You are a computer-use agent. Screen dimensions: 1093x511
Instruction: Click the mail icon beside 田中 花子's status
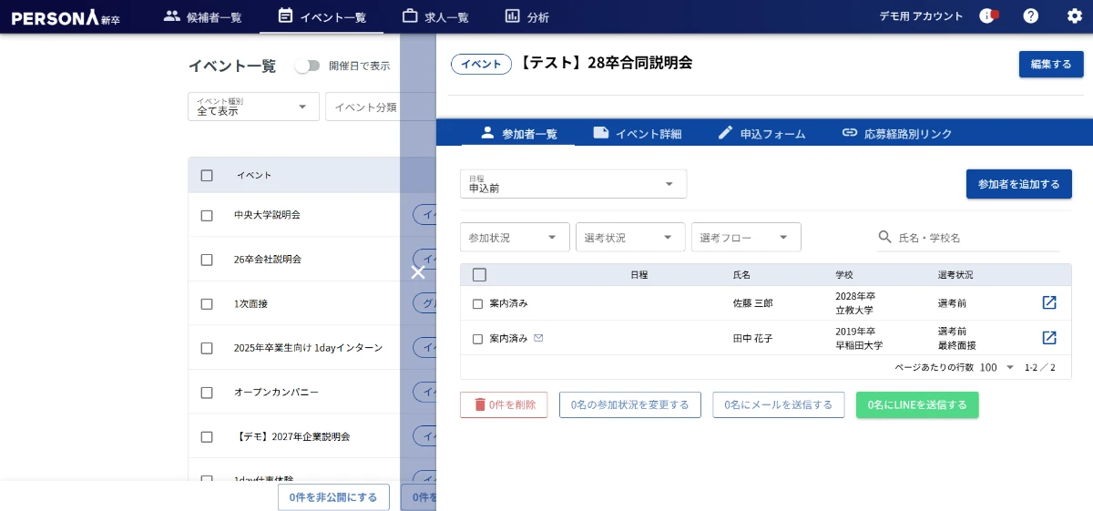pos(538,338)
